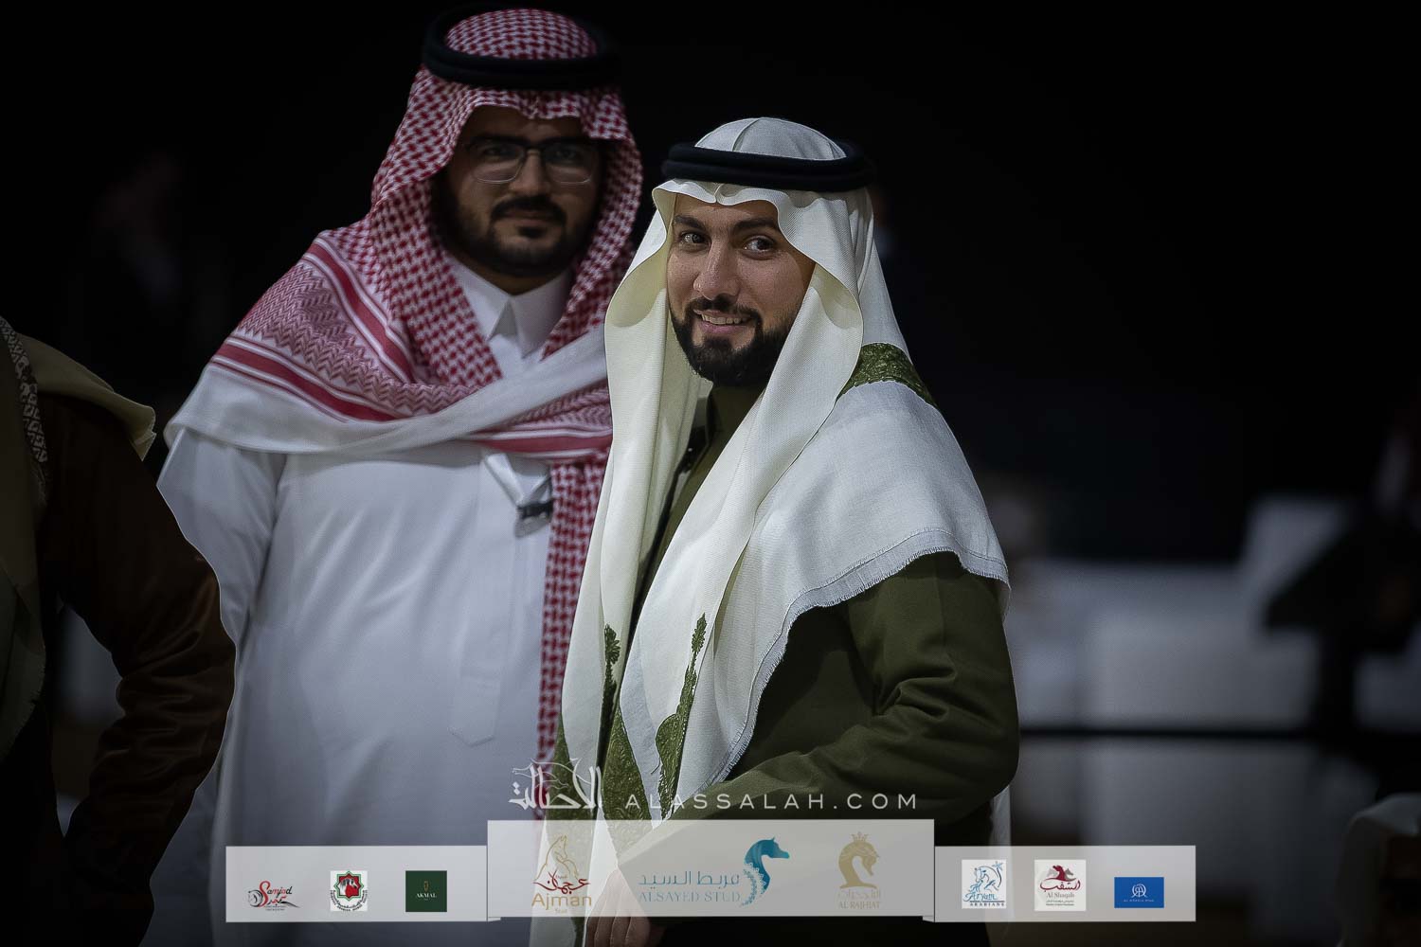Click the eyeglasses of the man behind
The width and height of the screenshot is (1421, 947).
pos(530,161)
